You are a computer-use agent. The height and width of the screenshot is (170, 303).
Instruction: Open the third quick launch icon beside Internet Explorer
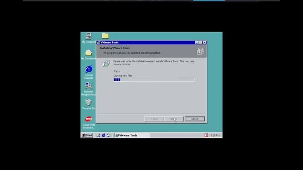(108, 136)
